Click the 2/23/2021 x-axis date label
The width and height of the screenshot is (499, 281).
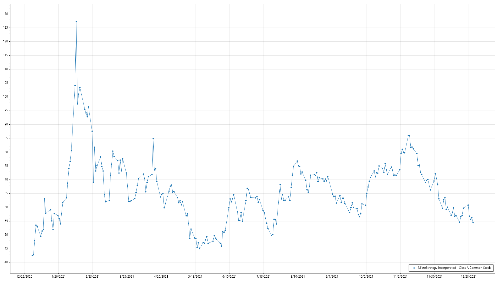coord(93,276)
